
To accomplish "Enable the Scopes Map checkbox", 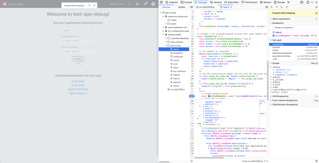I will point(309,63).
